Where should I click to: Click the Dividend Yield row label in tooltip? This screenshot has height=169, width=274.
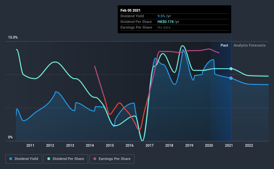pos(132,16)
